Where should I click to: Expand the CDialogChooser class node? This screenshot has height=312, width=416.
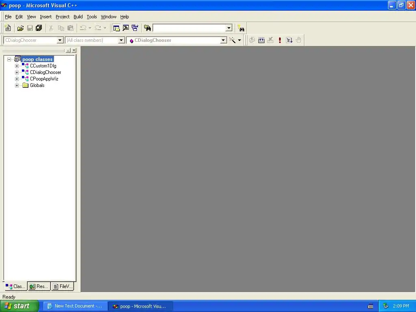pos(17,72)
